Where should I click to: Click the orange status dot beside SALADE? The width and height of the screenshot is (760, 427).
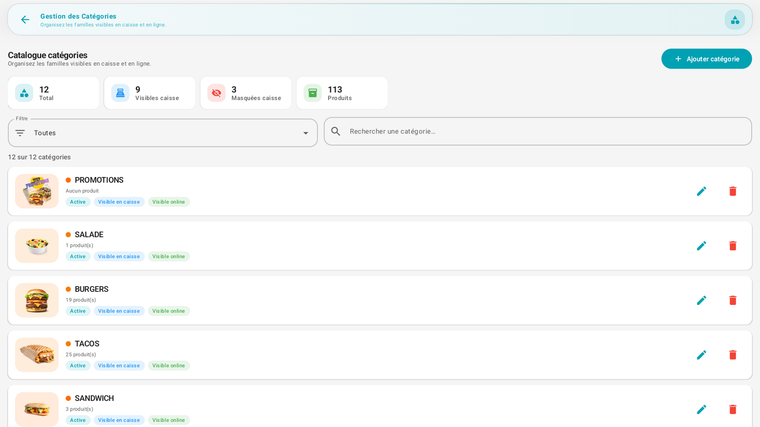(68, 235)
